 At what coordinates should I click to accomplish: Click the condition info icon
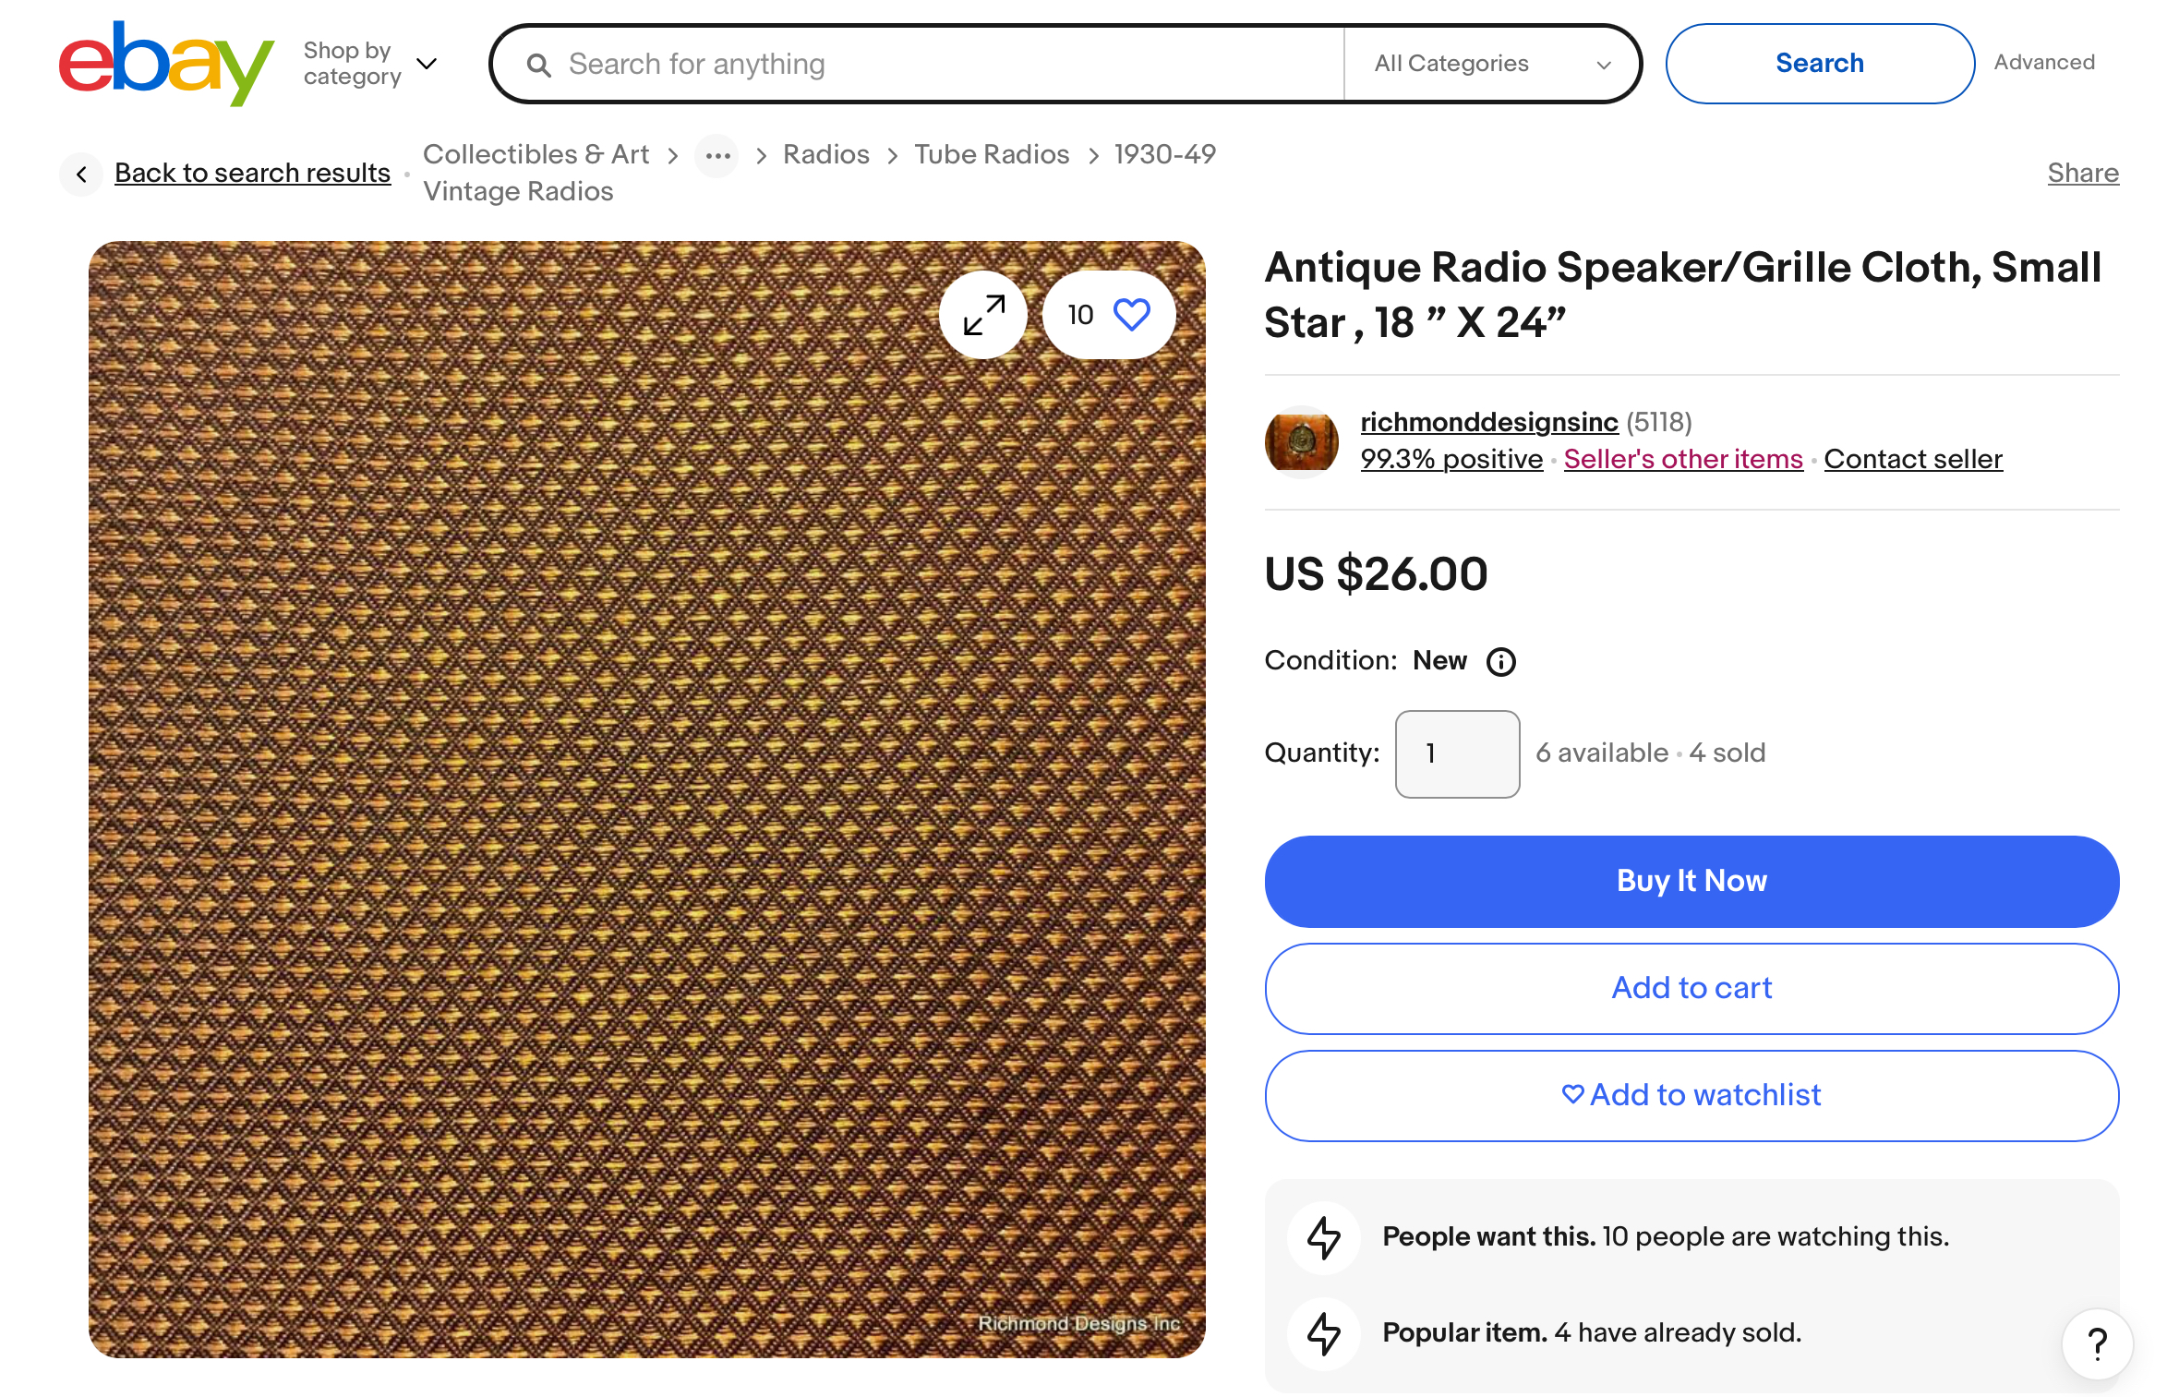[x=1500, y=662]
